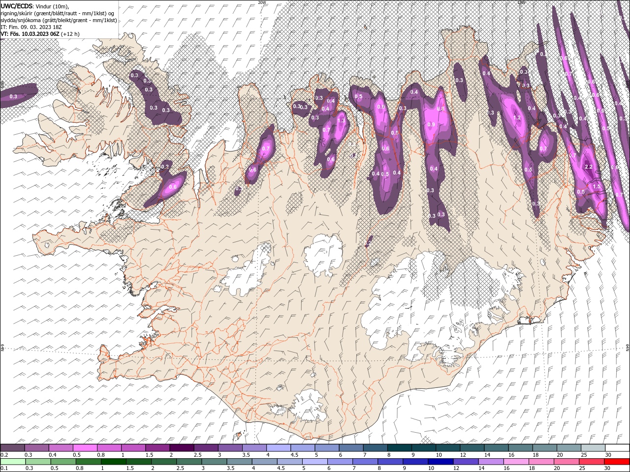Click the deep blue 10 rain-scale swatch
This screenshot has height=472, width=630.
[x=440, y=462]
